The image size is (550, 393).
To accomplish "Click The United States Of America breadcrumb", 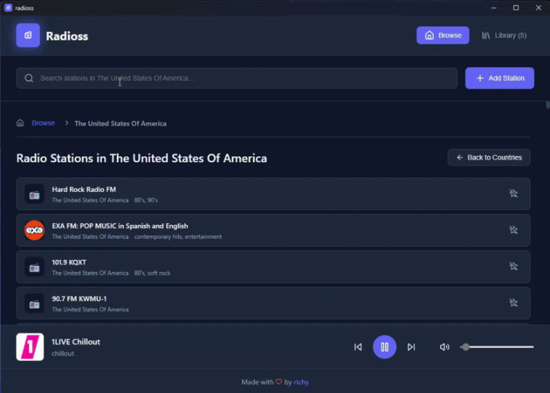I will (121, 123).
